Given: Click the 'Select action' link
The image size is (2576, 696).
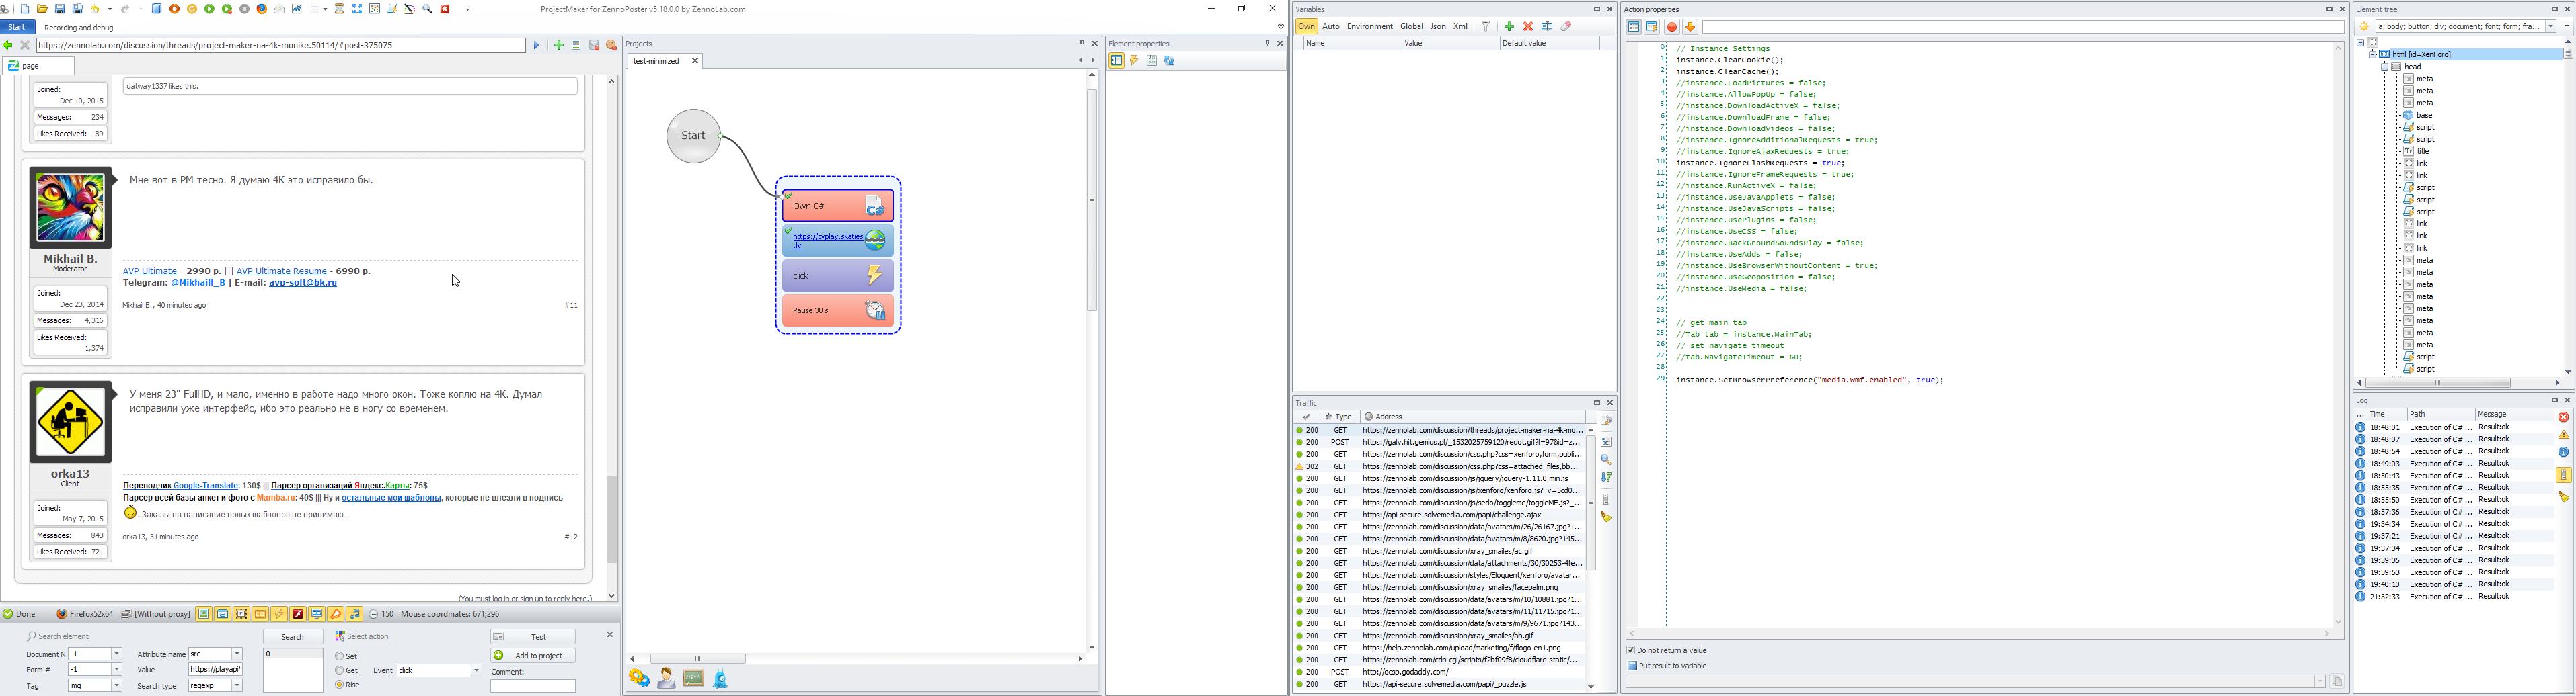Looking at the screenshot, I should point(367,636).
